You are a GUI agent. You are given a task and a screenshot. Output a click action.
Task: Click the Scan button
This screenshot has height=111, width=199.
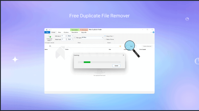[x=131, y=46]
